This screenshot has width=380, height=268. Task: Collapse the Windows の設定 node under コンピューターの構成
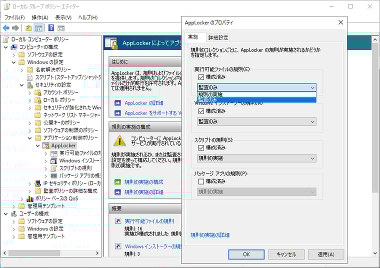tap(14, 62)
